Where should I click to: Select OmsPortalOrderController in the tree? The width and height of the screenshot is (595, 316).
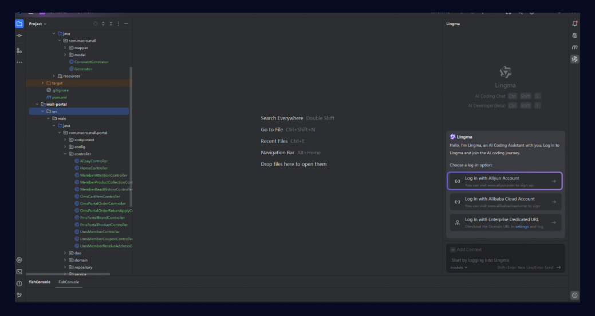[103, 203]
